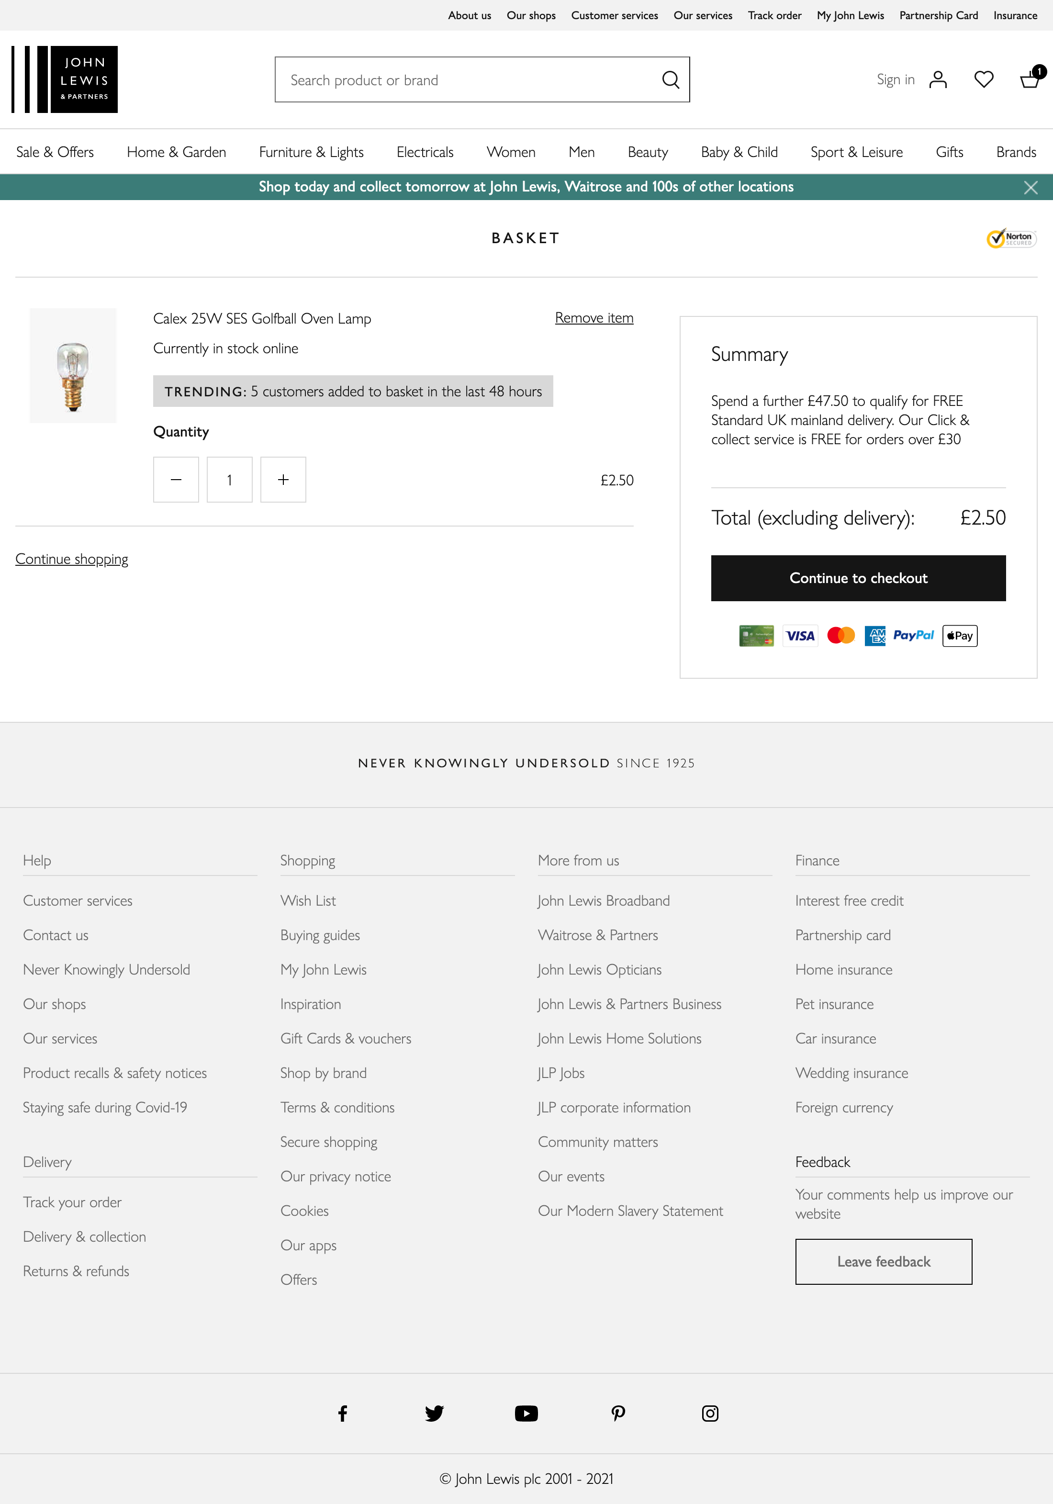Open the wish list heart icon
This screenshot has width=1053, height=1504.
point(984,80)
